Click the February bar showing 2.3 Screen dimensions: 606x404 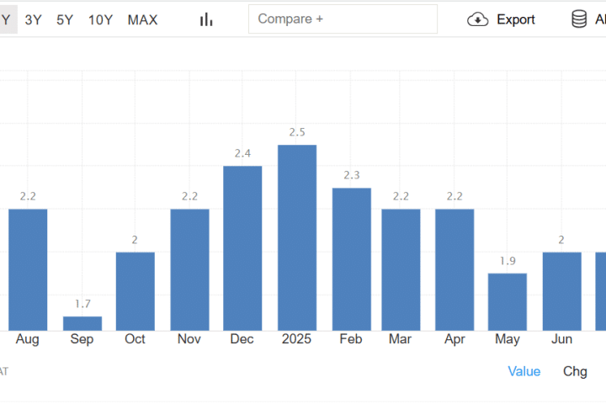351,259
